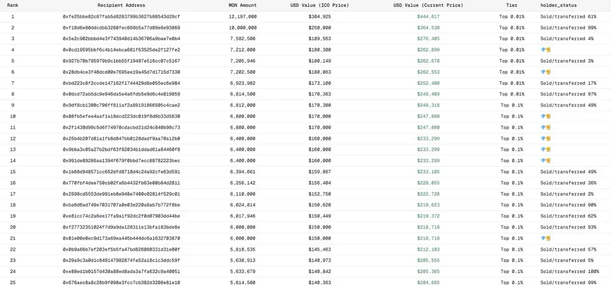This screenshot has width=611, height=288.
Task: Click the Tier column header
Action: 511,5
